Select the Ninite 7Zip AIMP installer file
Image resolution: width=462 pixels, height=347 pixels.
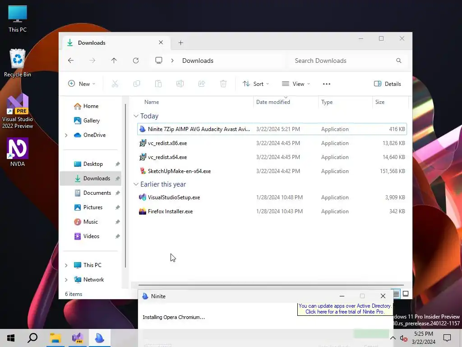point(272,129)
